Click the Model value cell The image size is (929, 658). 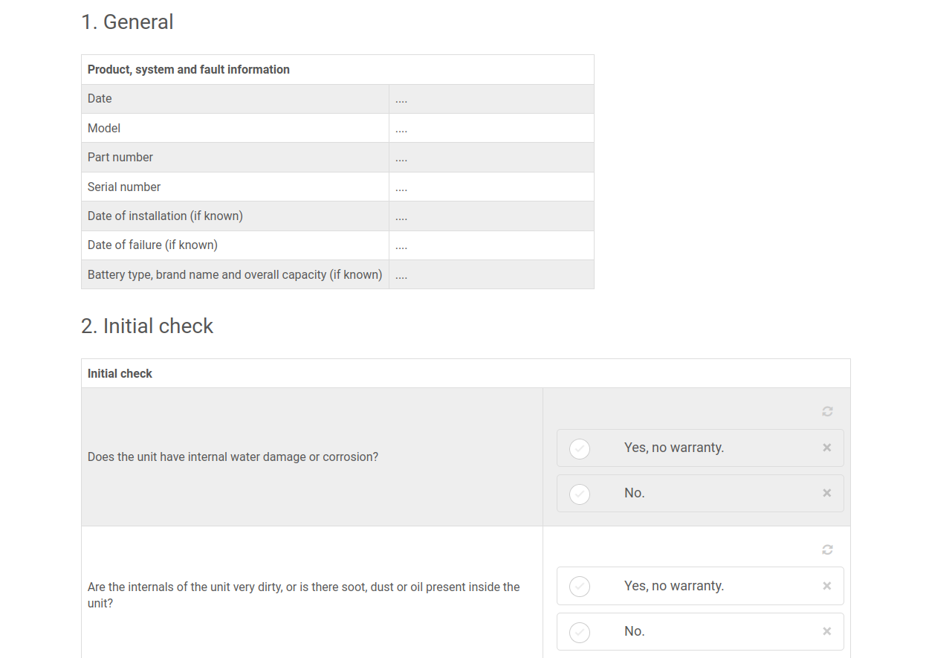(x=491, y=128)
